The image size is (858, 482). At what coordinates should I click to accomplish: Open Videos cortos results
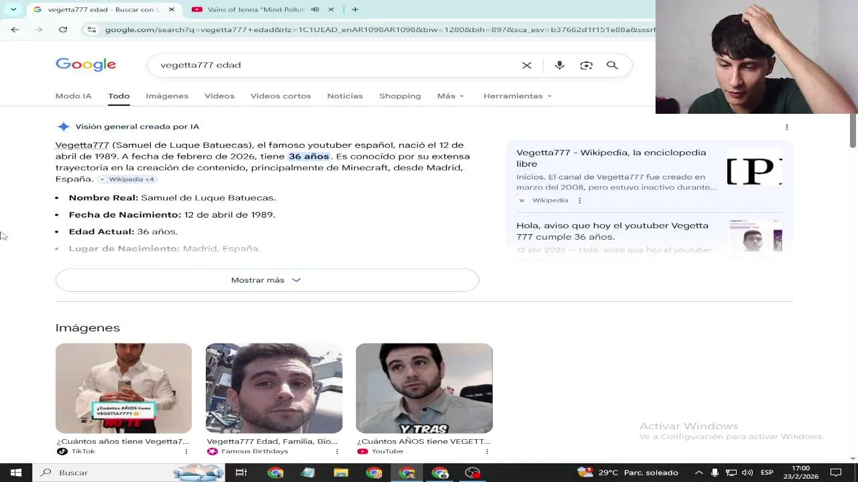(281, 96)
